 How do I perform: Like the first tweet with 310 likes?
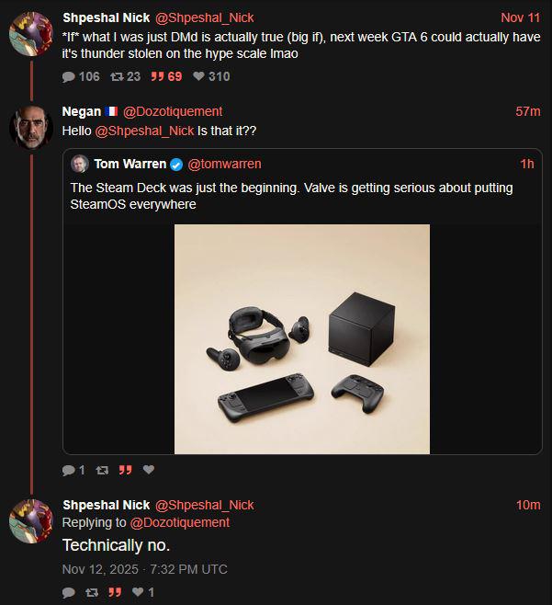[x=197, y=76]
